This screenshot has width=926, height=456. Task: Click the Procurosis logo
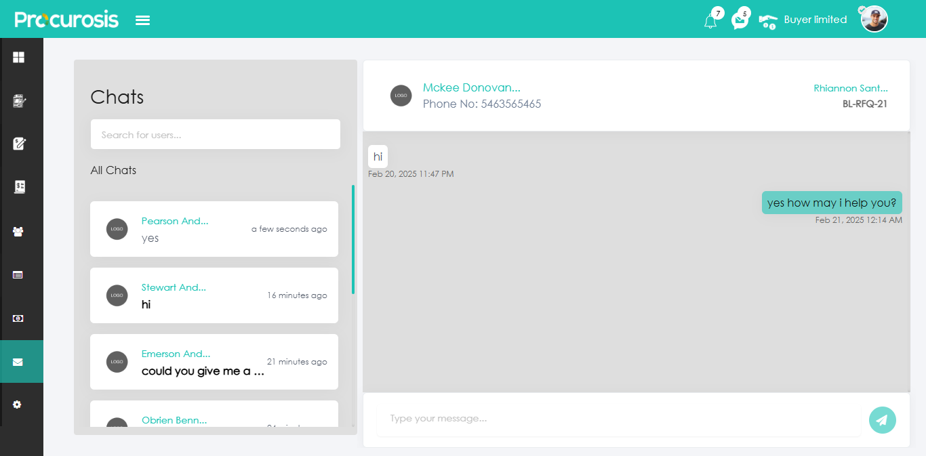[66, 20]
